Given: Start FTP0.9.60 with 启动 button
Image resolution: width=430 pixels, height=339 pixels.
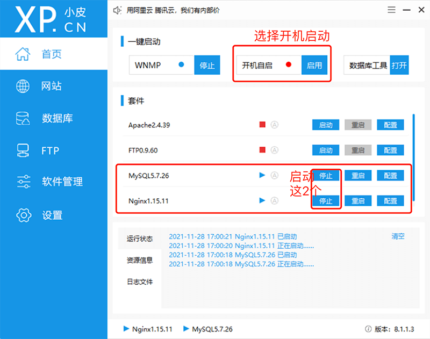Looking at the screenshot, I should (326, 150).
